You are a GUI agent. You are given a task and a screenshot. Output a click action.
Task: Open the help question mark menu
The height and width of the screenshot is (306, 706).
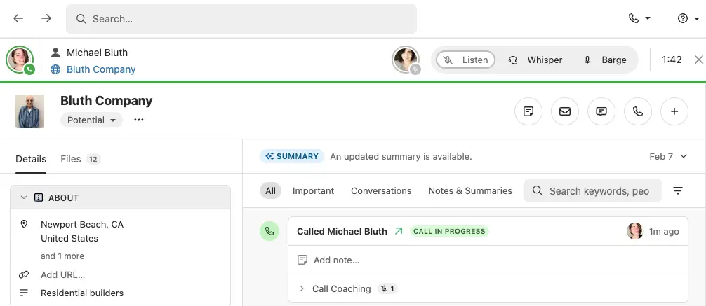(689, 18)
